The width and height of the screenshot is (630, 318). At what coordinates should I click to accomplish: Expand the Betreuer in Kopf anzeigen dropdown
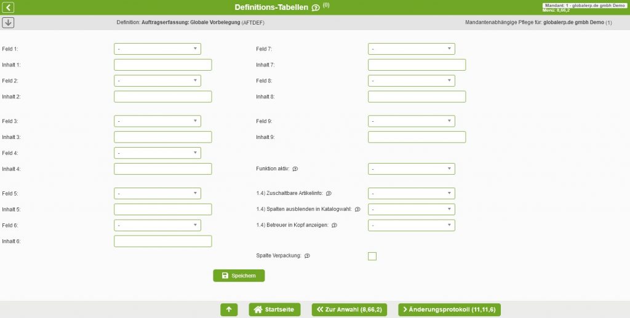[411, 226]
